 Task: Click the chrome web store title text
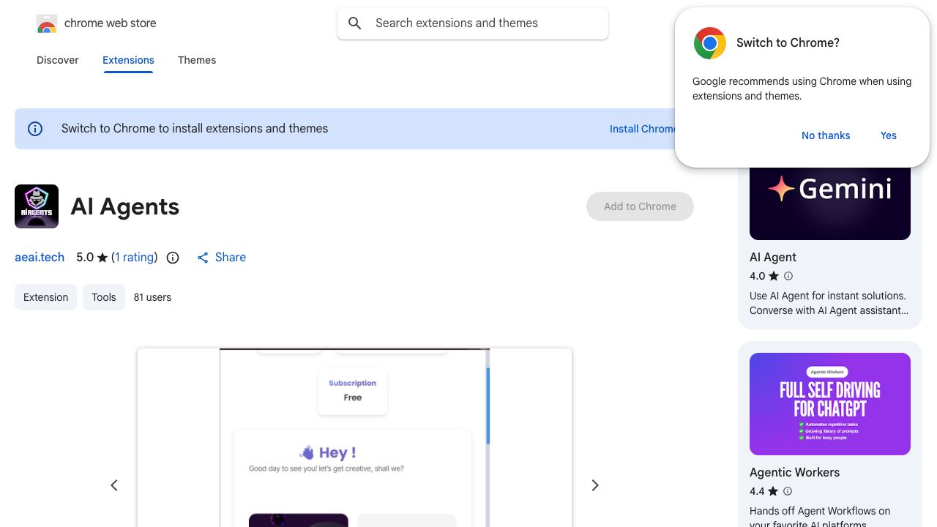[x=111, y=23]
